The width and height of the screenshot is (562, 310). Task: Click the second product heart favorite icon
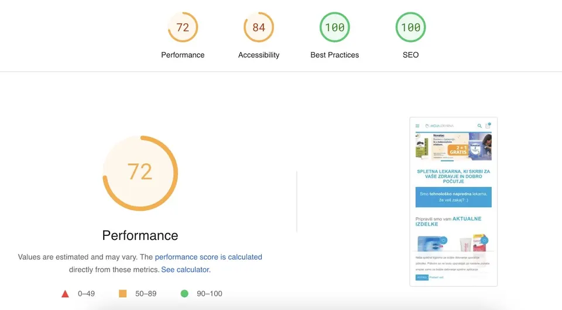(484, 241)
